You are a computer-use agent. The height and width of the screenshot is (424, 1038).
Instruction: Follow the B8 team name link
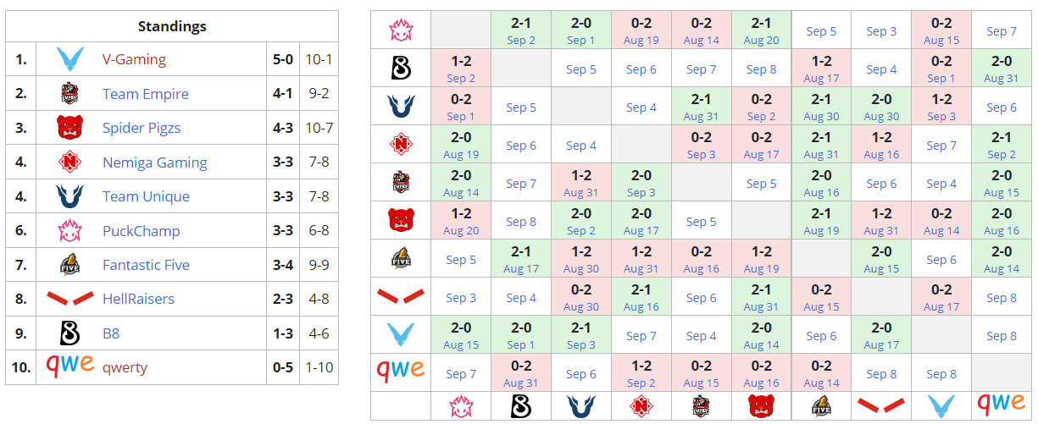pos(111,333)
